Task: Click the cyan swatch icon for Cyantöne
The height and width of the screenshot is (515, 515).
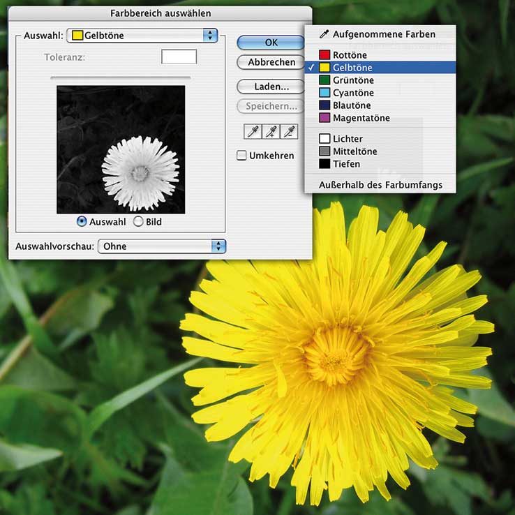Action: tap(324, 93)
